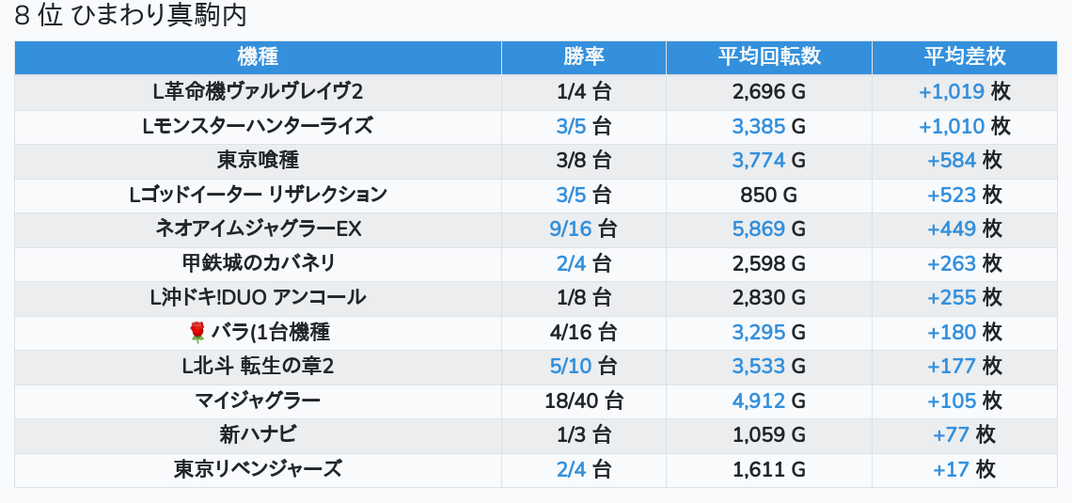Click the rose icon beside バラ(1台機種
The height and width of the screenshot is (503, 1072).
(x=197, y=332)
